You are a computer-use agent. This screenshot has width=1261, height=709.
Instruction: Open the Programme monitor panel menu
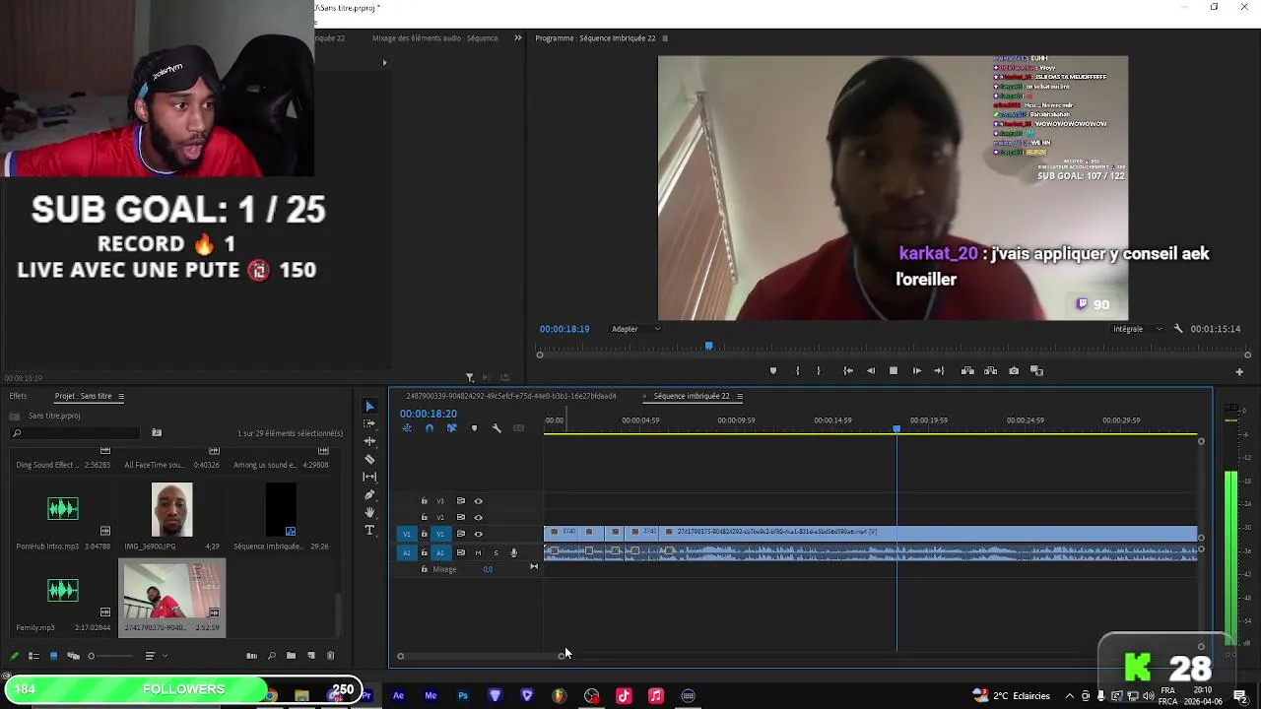point(665,38)
